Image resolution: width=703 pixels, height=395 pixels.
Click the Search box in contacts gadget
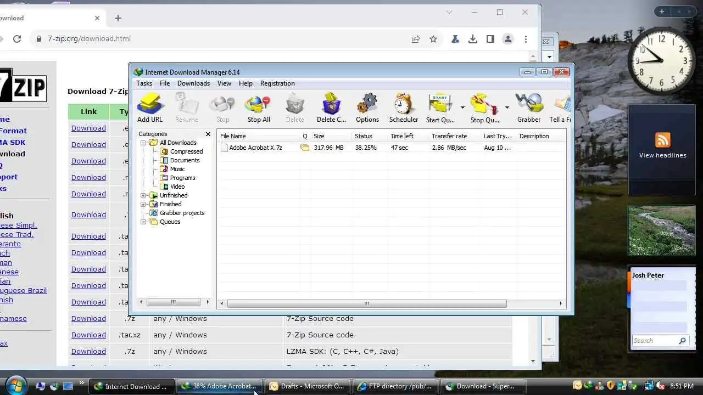click(x=660, y=341)
